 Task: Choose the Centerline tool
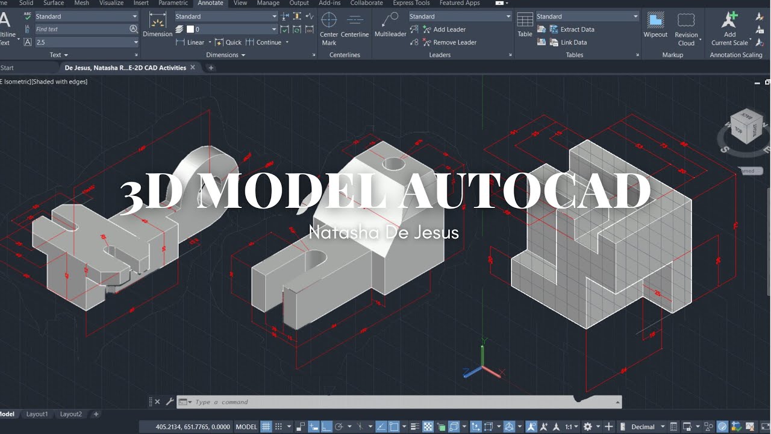355,25
